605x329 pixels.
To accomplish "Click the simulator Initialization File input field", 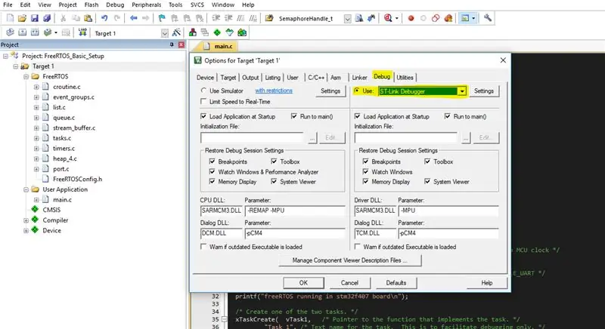I will point(253,137).
